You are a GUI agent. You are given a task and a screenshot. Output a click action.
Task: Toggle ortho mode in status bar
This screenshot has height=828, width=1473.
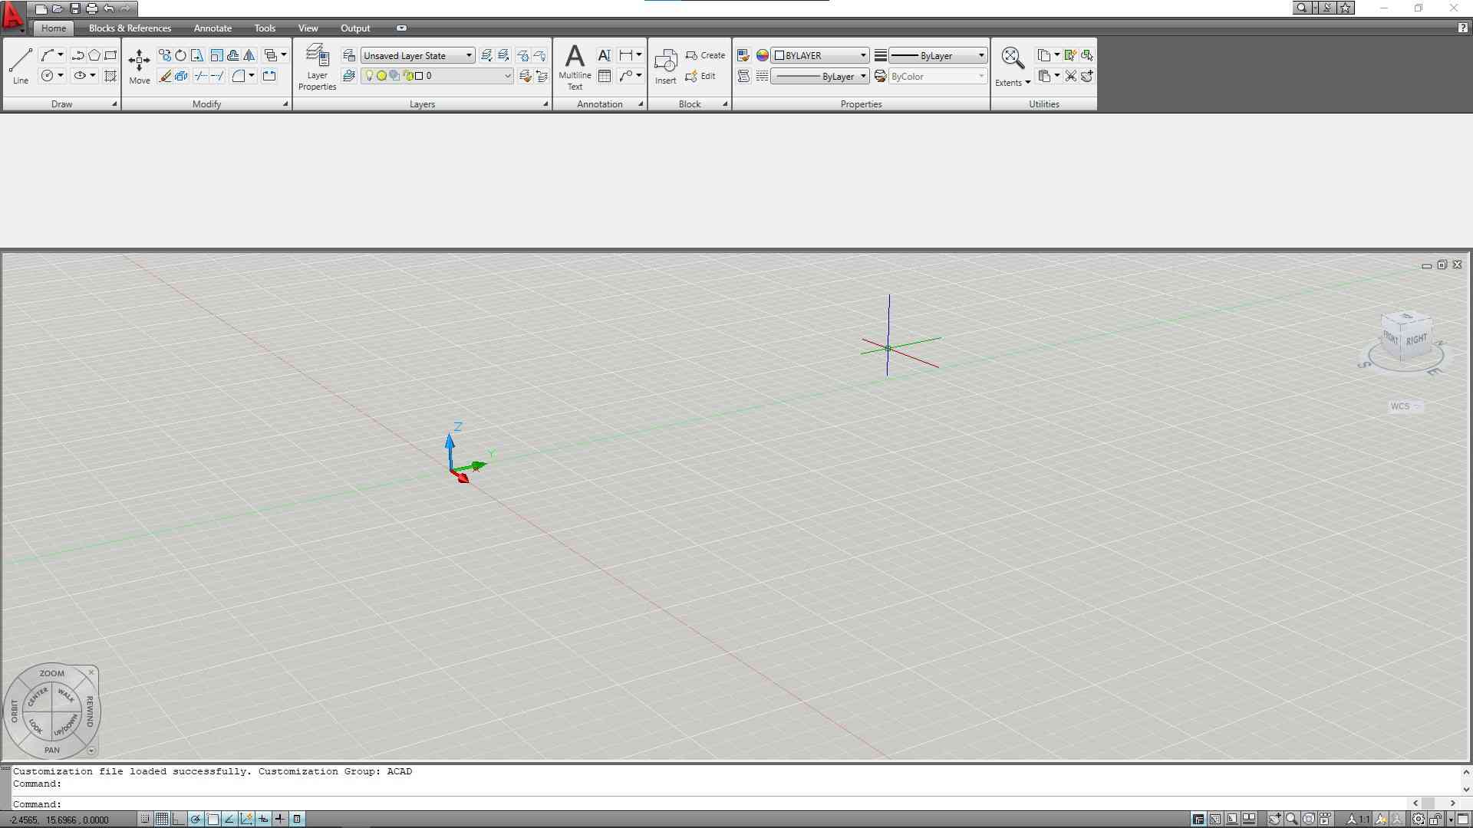pos(178,819)
